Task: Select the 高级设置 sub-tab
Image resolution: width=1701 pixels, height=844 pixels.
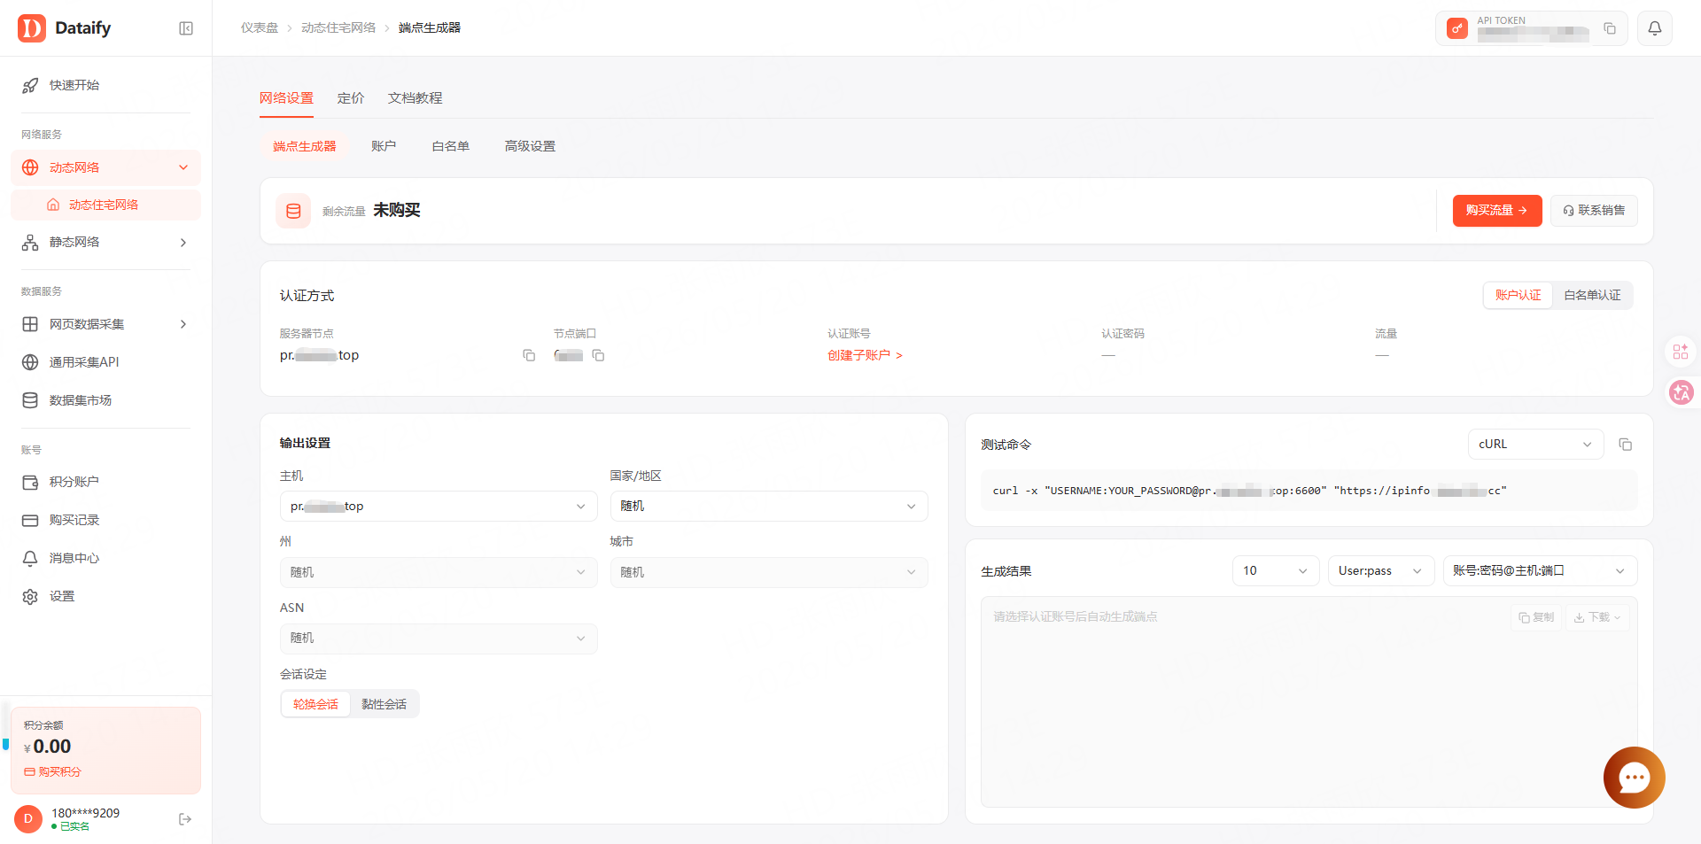Action: [530, 146]
